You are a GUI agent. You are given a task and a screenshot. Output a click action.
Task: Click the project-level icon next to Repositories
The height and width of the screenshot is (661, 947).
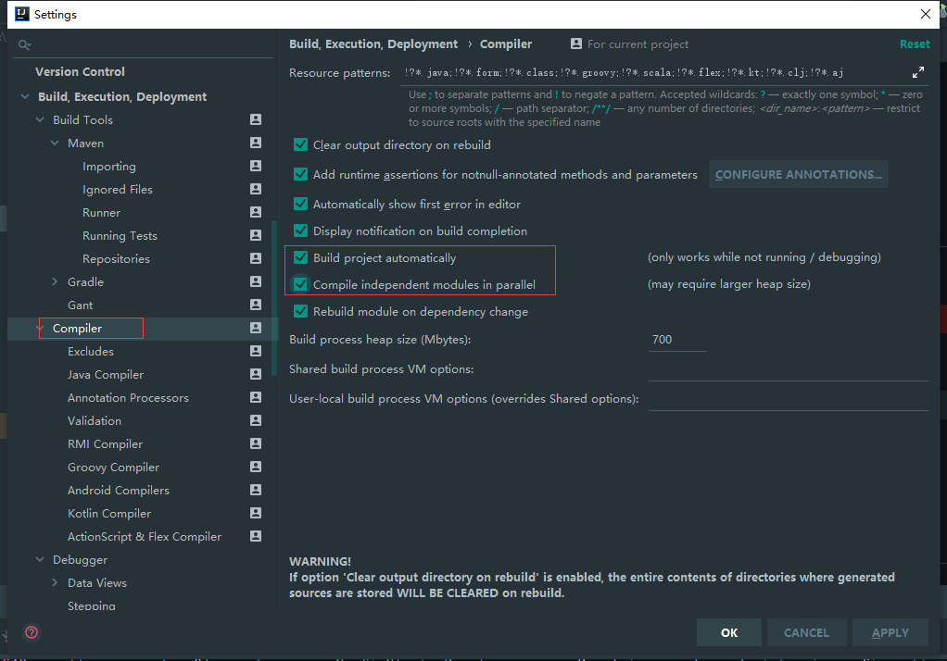tap(256, 258)
